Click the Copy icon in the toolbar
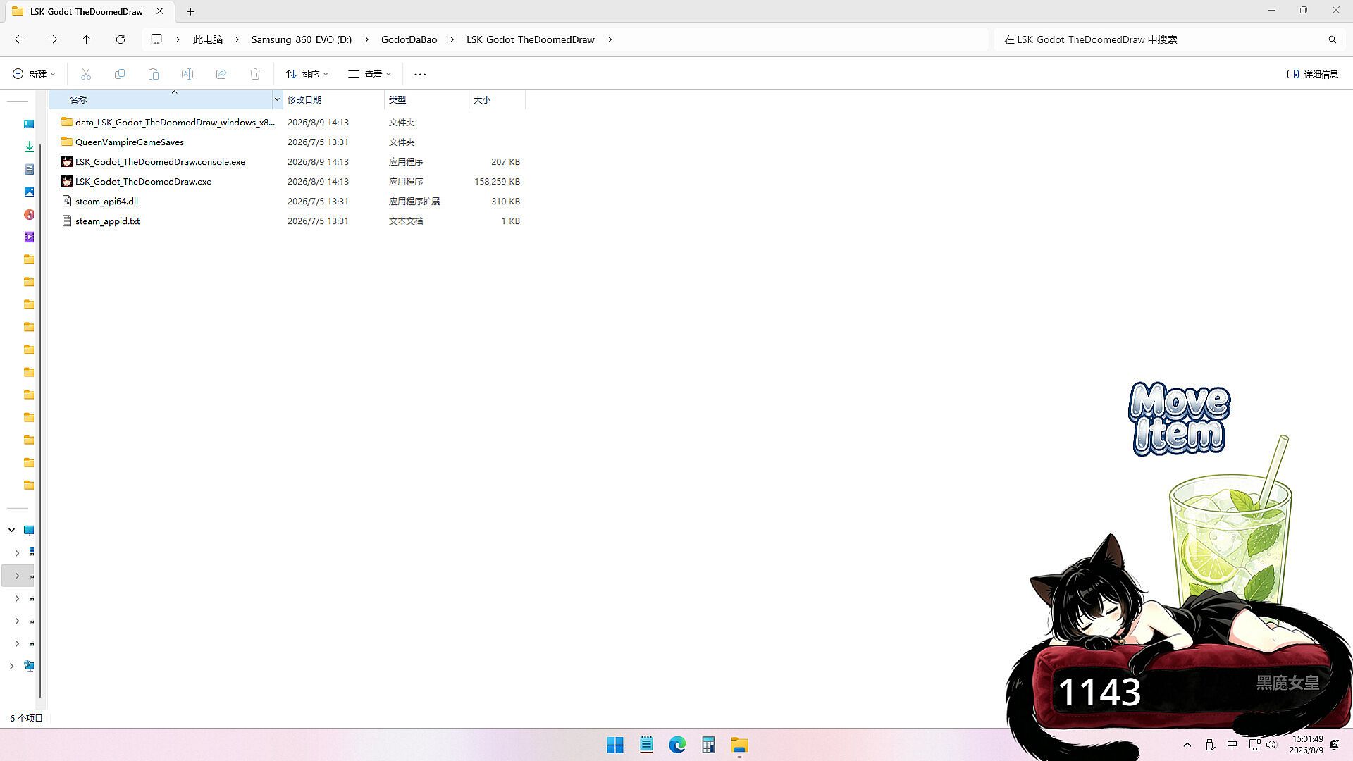This screenshot has height=761, width=1353. (120, 74)
